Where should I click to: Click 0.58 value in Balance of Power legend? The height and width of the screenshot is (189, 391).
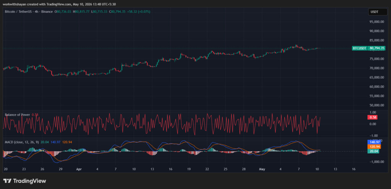[x=35, y=115]
